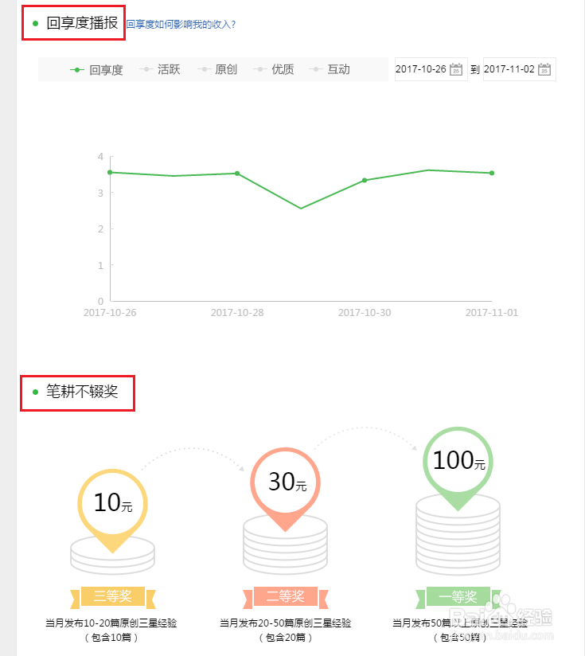Toggle the 互动 legend series
Screen dimensions: 585x656
(x=330, y=69)
